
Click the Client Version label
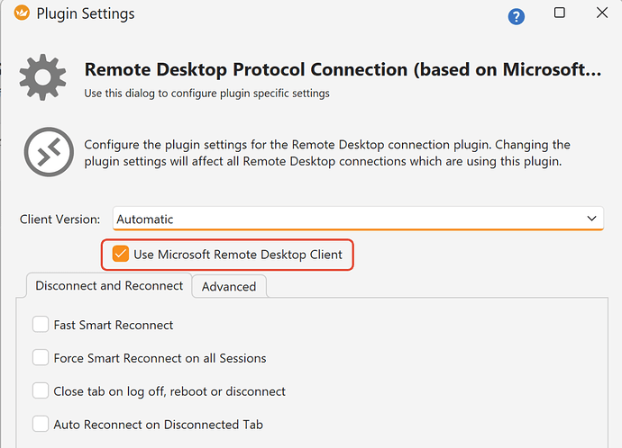(60, 219)
